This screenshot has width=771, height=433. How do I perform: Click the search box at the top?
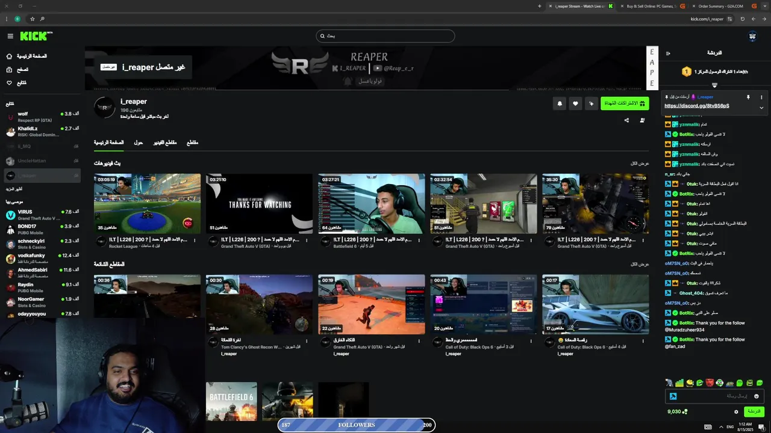pos(385,36)
